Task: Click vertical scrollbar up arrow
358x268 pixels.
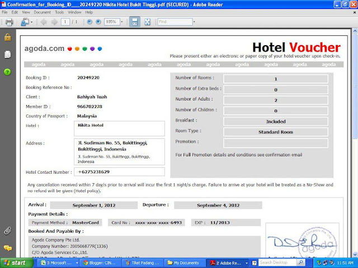Action: 355,31
